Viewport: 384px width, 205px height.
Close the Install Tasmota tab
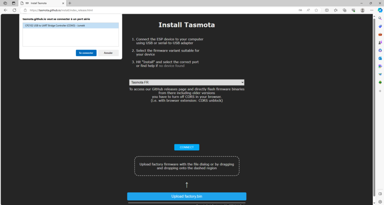[63, 3]
